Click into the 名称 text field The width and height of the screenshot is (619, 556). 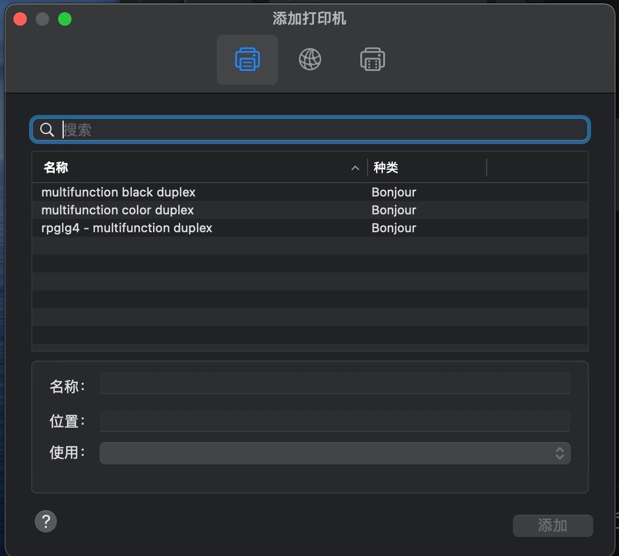pyautogui.click(x=335, y=384)
